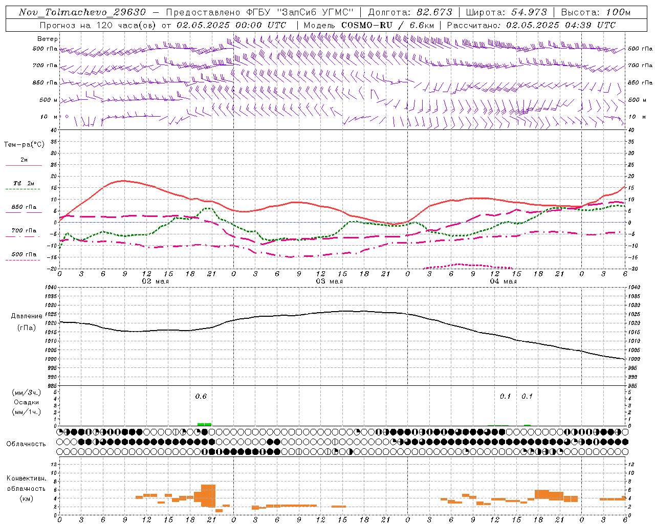Image resolution: width=655 pixels, height=524 pixels.
Task: Click the 0.6 precipitation amount value
Action: [201, 396]
